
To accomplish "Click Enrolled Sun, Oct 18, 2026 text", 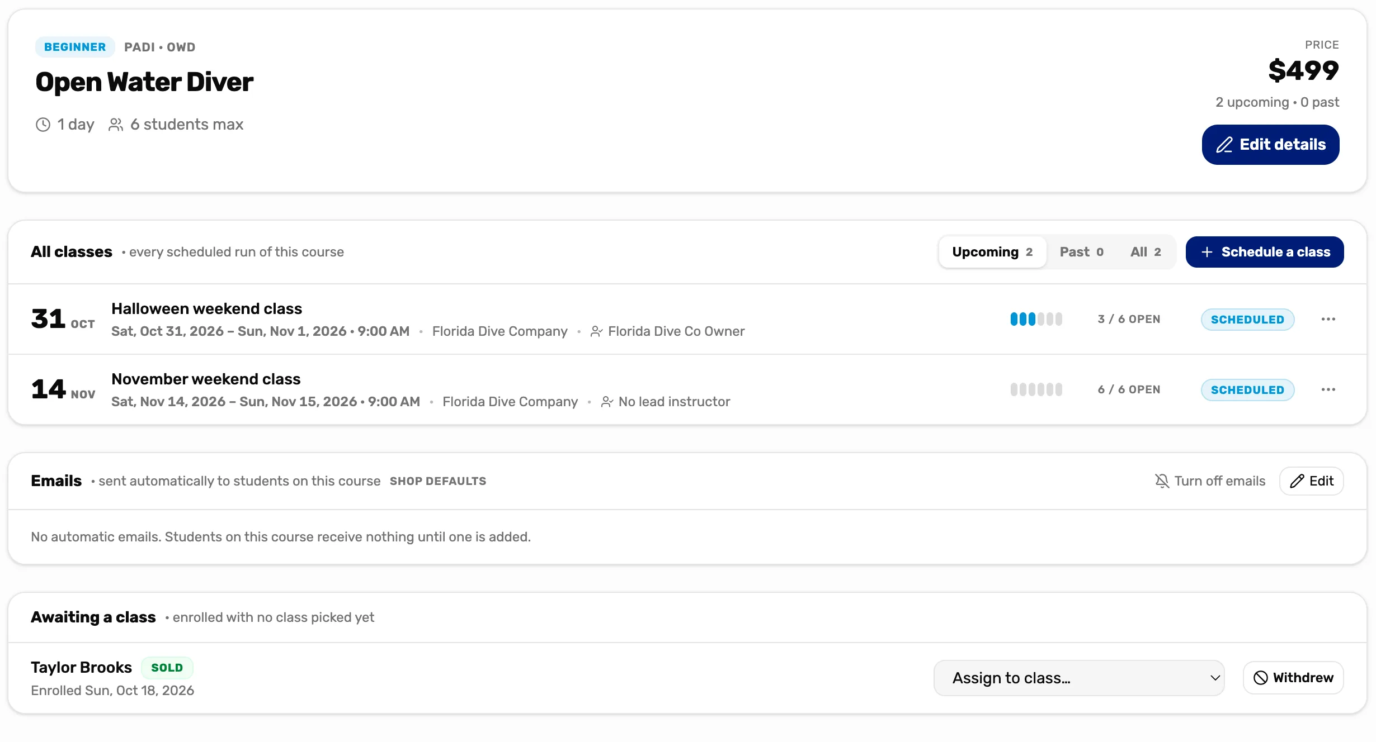I will [112, 691].
